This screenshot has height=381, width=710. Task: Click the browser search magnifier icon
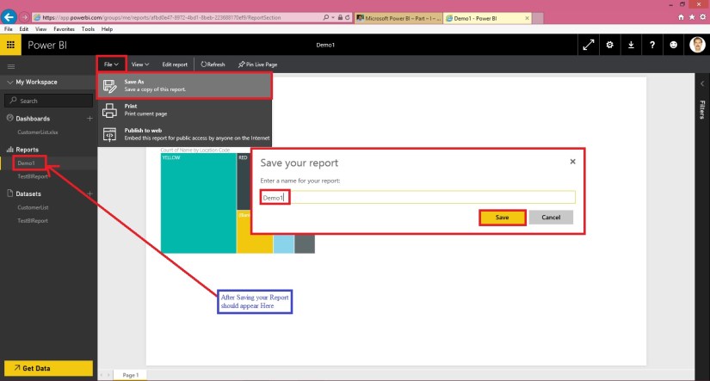tap(325, 17)
